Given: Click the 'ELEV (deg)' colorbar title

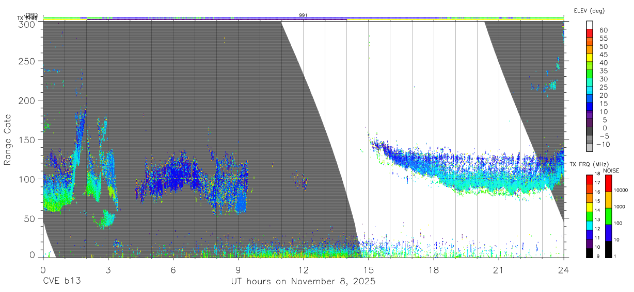Looking at the screenshot, I should [x=589, y=10].
